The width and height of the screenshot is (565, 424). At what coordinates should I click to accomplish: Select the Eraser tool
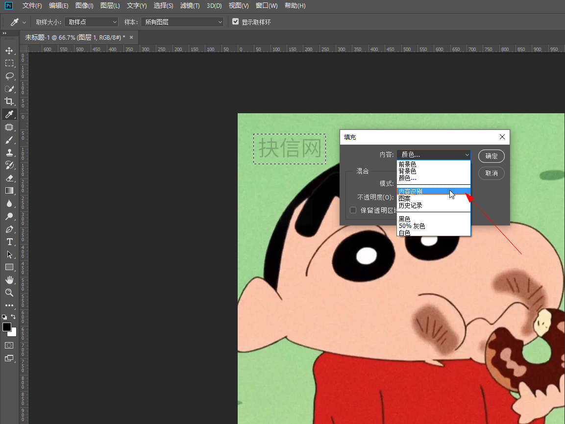tap(9, 178)
